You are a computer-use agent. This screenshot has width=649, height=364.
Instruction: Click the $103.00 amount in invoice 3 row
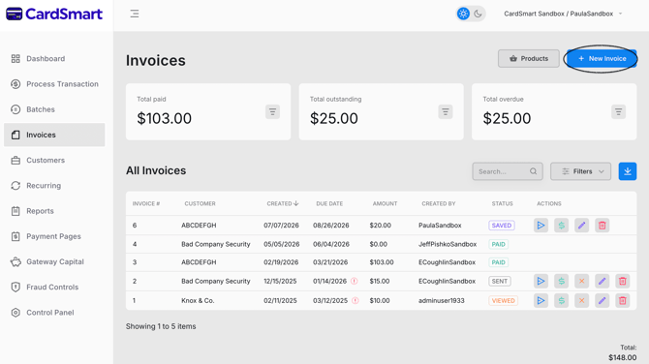coord(382,262)
